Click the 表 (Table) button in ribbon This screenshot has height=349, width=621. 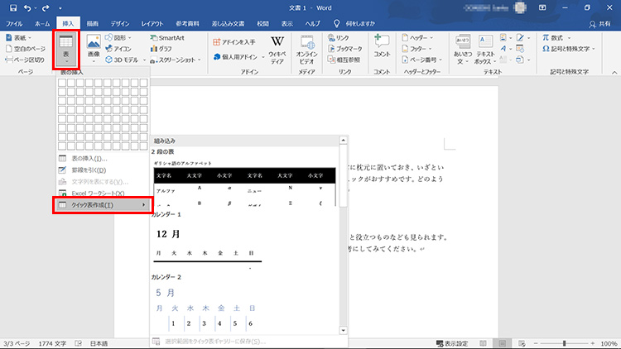tap(66, 48)
